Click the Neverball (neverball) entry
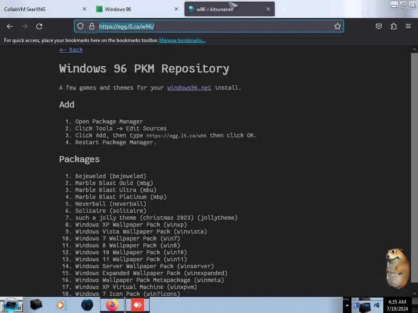The height and width of the screenshot is (313, 418). pos(111,204)
